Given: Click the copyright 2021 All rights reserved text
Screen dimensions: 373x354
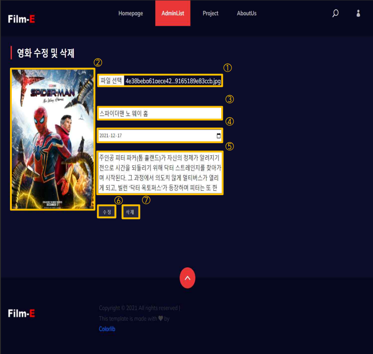Looking at the screenshot, I should (140, 308).
